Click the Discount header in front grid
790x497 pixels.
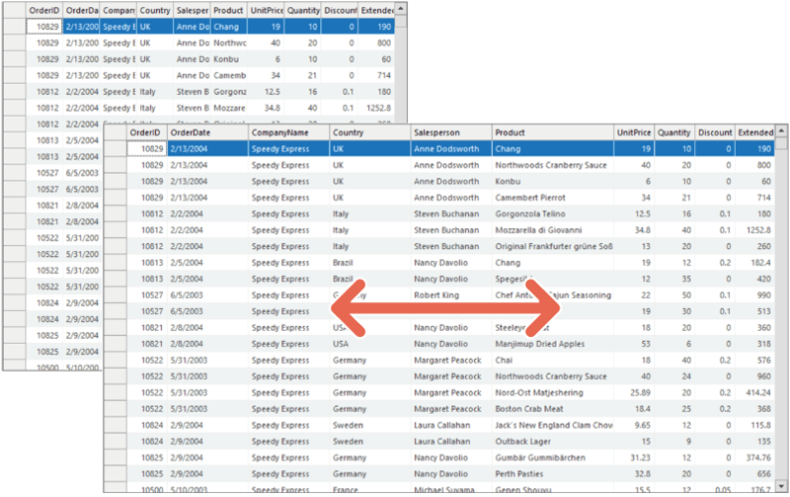tap(715, 132)
